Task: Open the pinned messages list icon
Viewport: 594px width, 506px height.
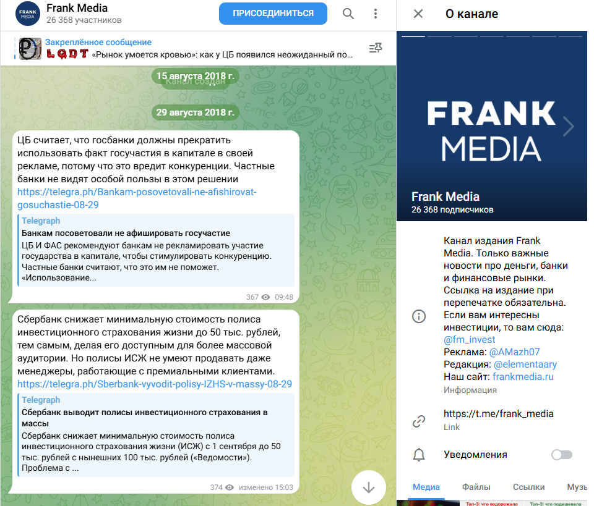Action: (x=376, y=48)
